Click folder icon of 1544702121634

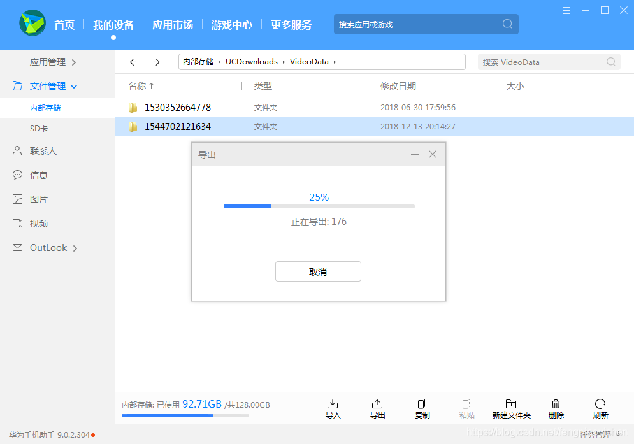pos(133,127)
